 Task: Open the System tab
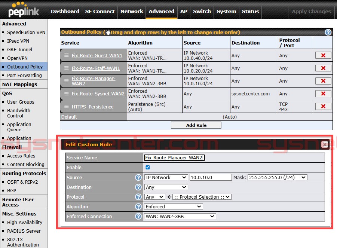pyautogui.click(x=226, y=11)
